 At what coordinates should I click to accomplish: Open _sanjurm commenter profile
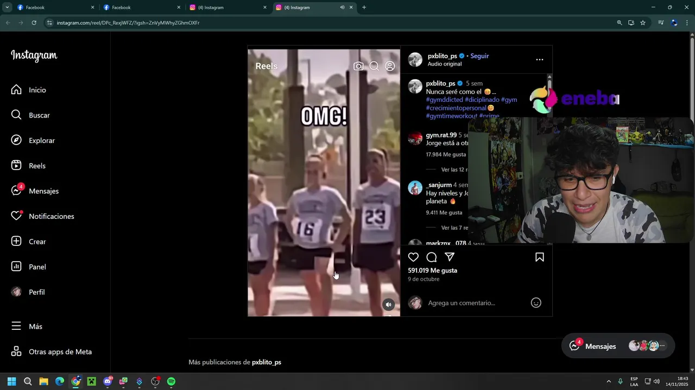tap(439, 185)
